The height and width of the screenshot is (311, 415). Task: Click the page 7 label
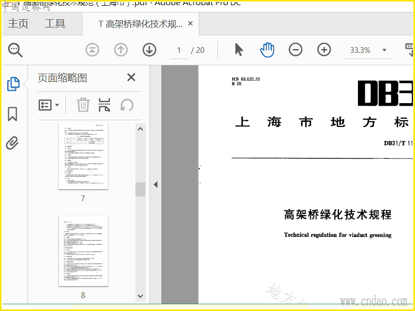tap(83, 199)
